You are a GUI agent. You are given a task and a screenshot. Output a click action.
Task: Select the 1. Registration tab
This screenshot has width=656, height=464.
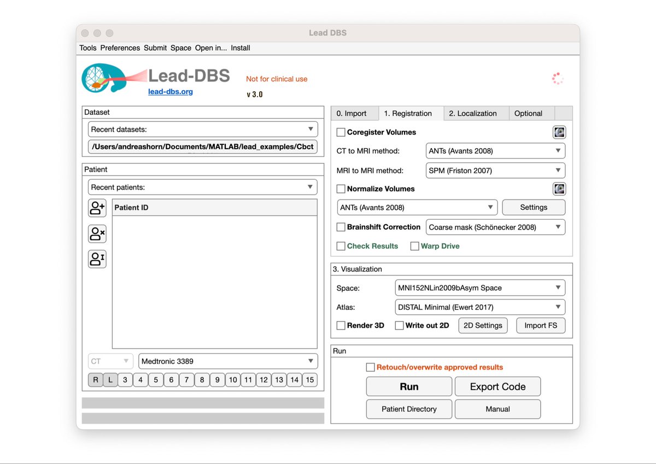click(x=411, y=113)
